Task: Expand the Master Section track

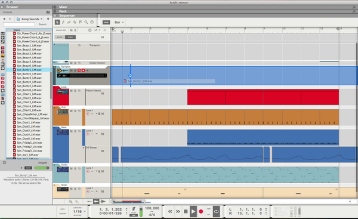Action: point(54,62)
